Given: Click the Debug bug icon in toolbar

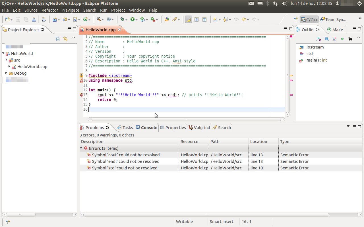Looking at the screenshot, I should click(x=123, y=19).
